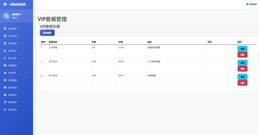Click the VIP套餐管理 page title
259x135 pixels.
[x=52, y=19]
